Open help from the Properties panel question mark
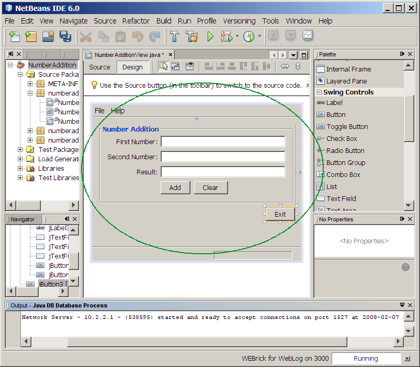This screenshot has width=420, height=367. (405, 267)
